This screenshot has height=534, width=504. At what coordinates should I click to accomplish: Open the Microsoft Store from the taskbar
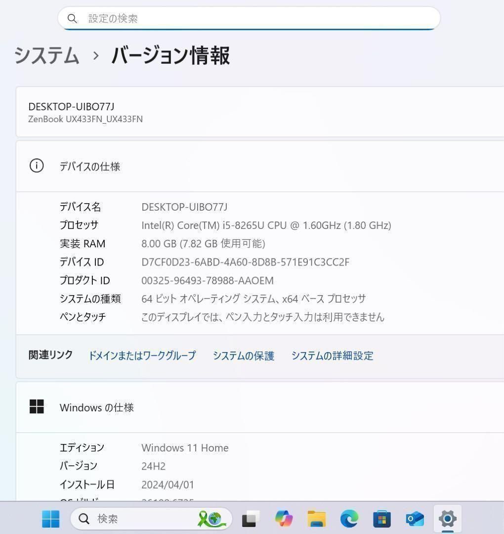click(x=382, y=519)
